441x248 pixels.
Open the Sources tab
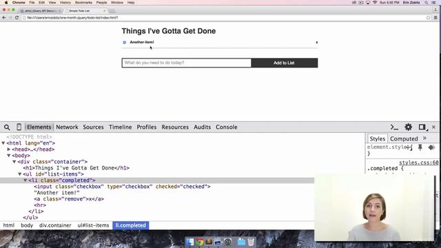pos(93,127)
